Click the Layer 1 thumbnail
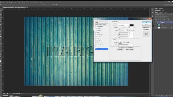The image size is (173, 97). [159, 25]
